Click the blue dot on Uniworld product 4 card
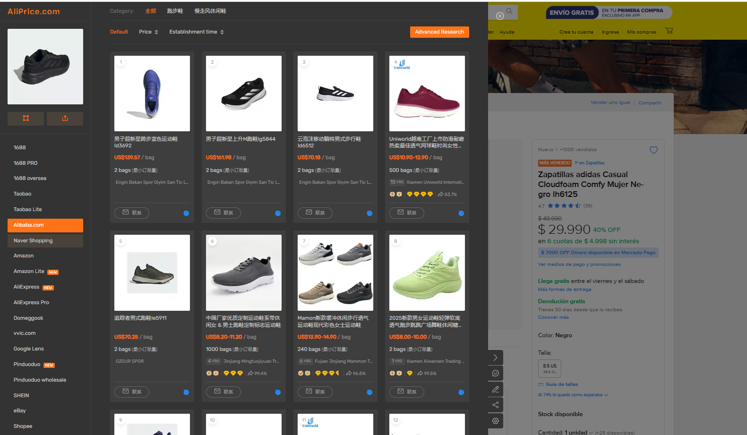The height and width of the screenshot is (435, 747). click(x=461, y=213)
